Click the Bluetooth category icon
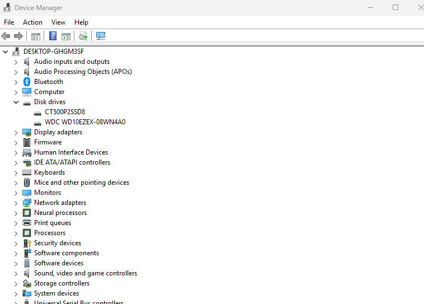 coord(27,82)
